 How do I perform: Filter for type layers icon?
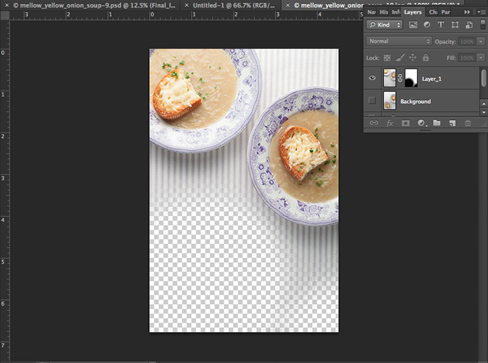[x=441, y=25]
